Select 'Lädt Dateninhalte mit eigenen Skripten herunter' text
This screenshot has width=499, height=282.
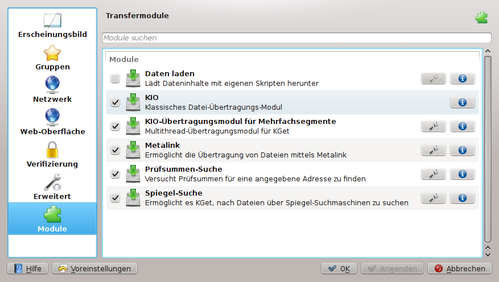point(232,84)
